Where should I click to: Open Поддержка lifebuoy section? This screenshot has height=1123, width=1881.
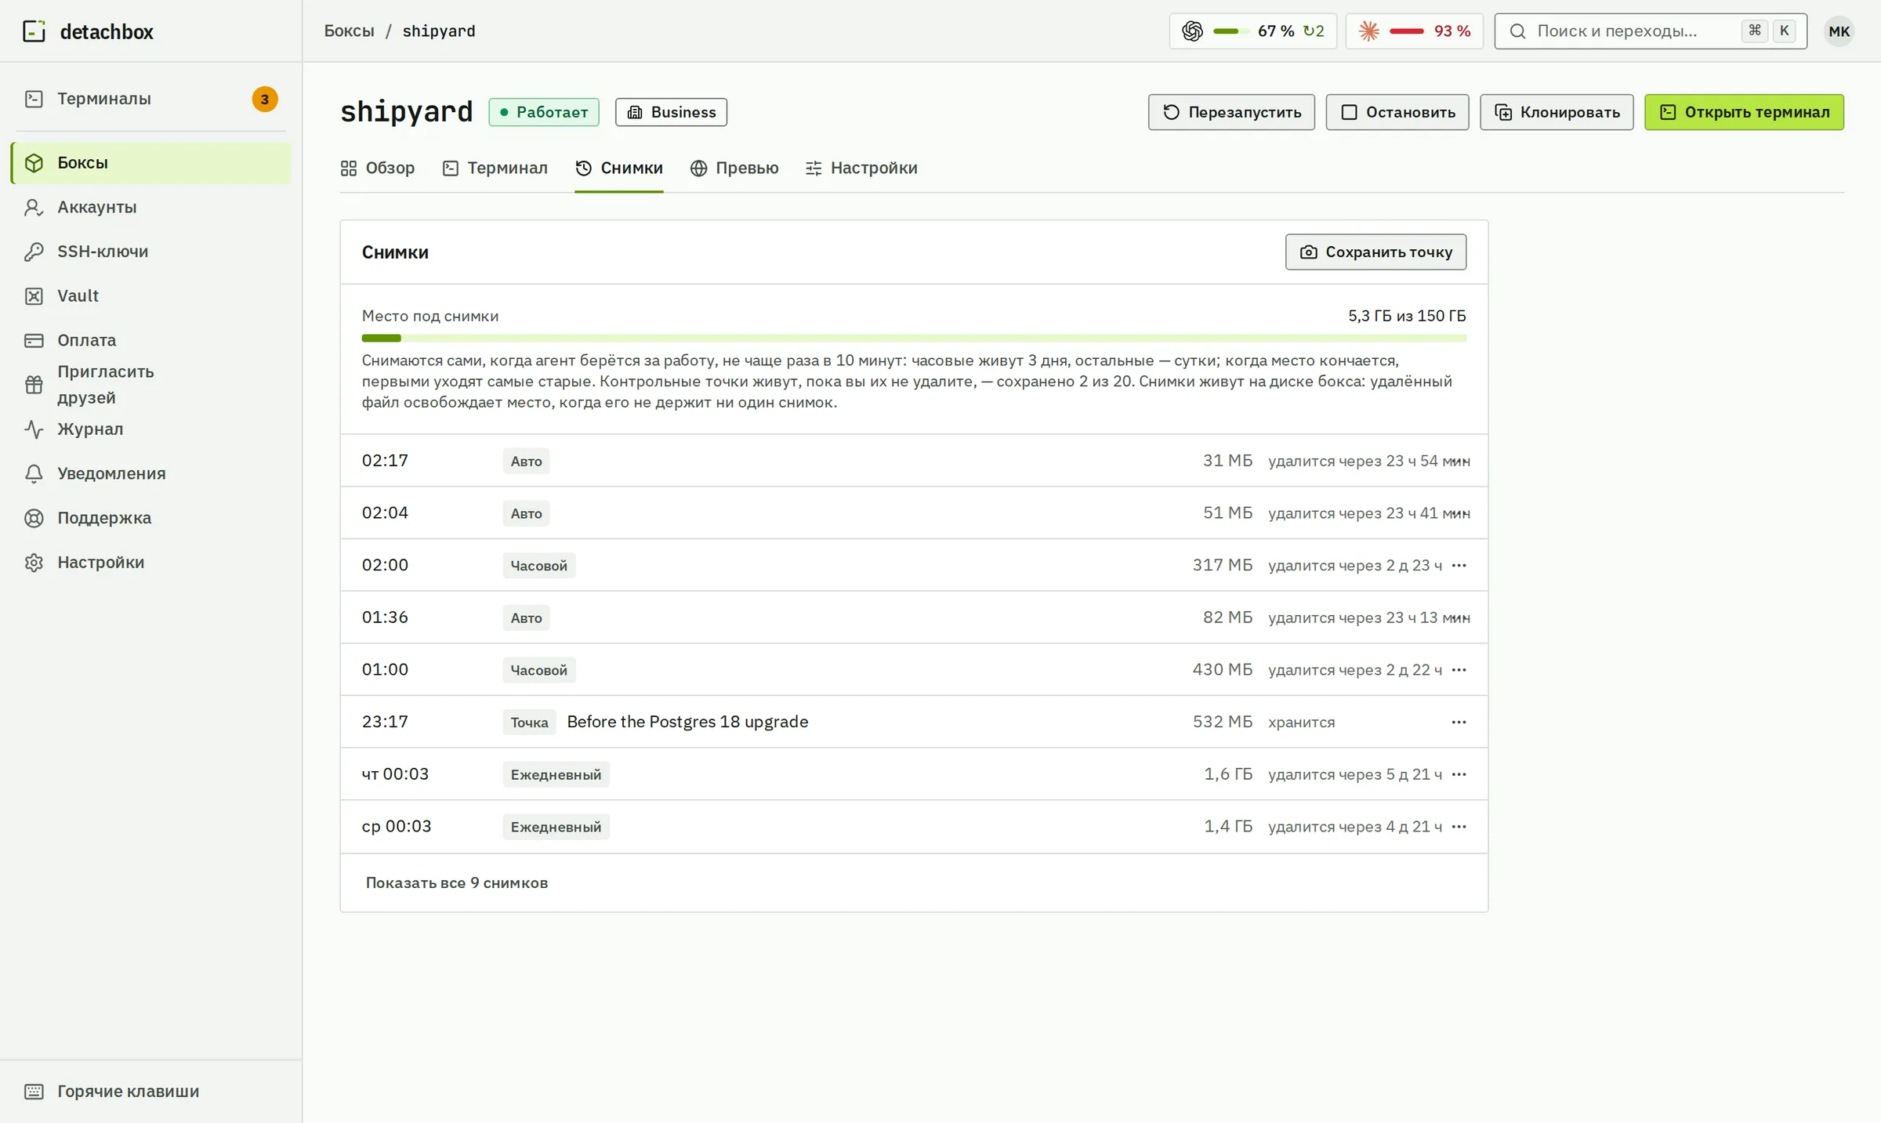point(150,518)
